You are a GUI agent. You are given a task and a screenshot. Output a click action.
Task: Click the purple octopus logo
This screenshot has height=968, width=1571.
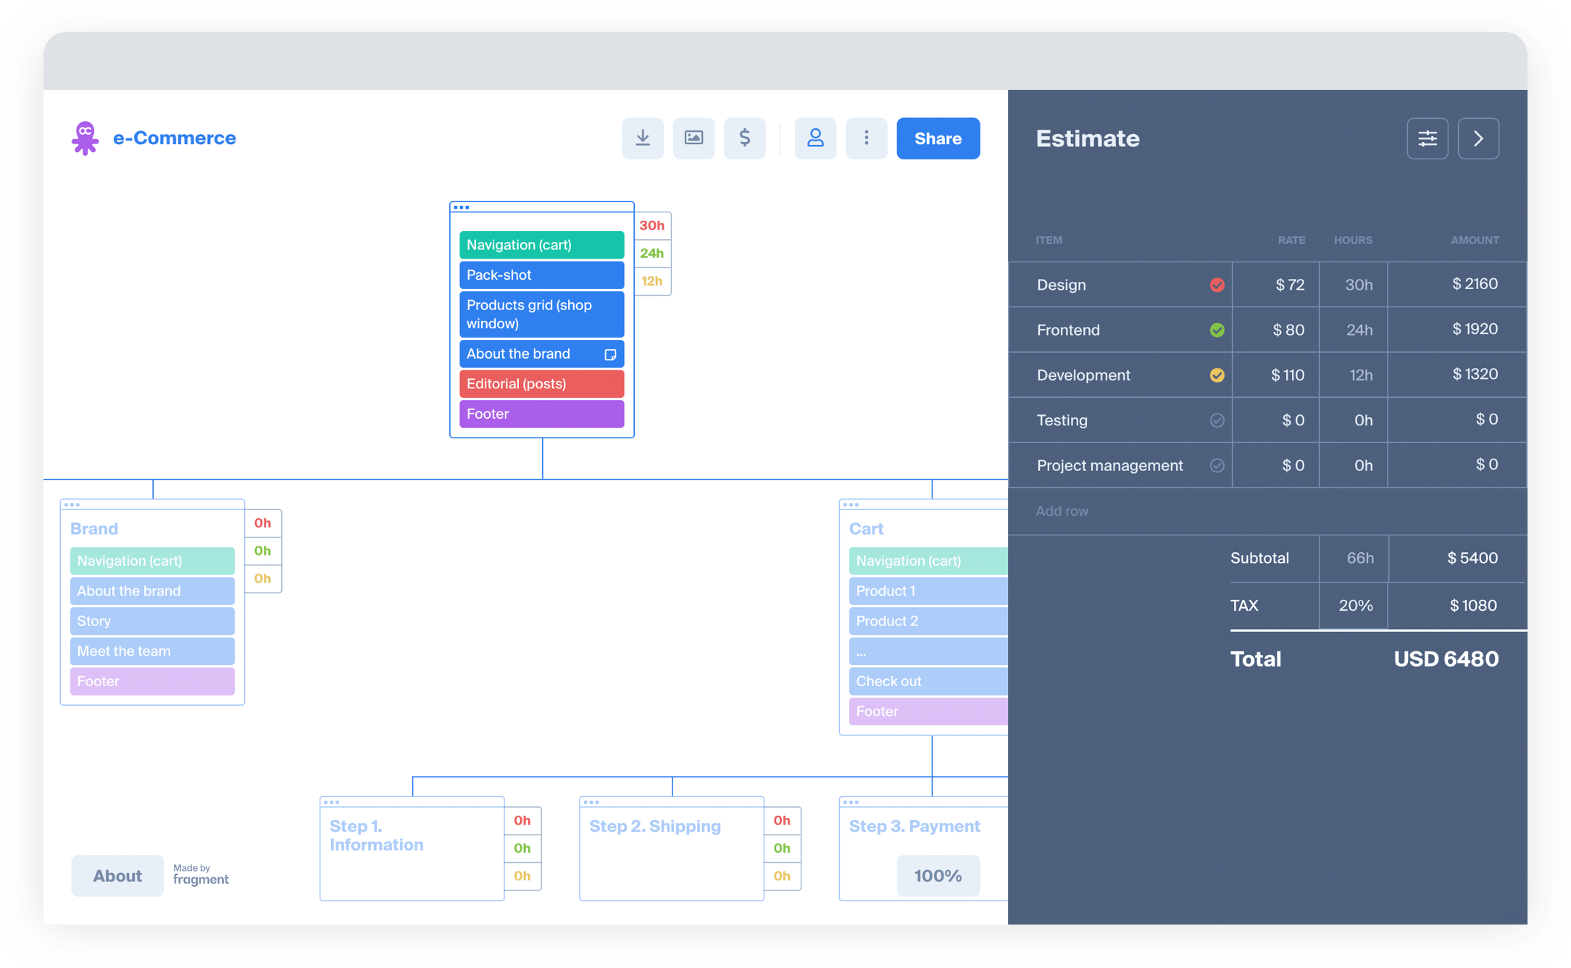85,138
